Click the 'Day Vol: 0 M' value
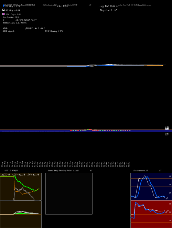The height and width of the screenshot is (228, 172). coord(108,10)
